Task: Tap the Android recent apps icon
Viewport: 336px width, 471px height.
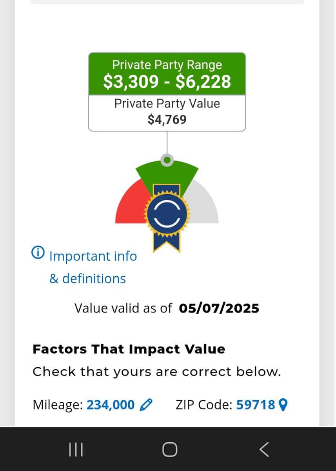Action: click(x=76, y=449)
